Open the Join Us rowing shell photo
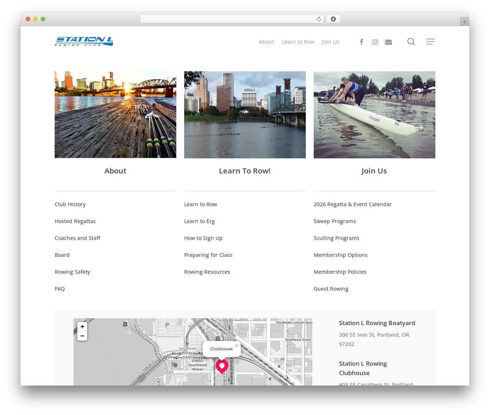Viewport: 490px width, 415px height. click(x=374, y=114)
